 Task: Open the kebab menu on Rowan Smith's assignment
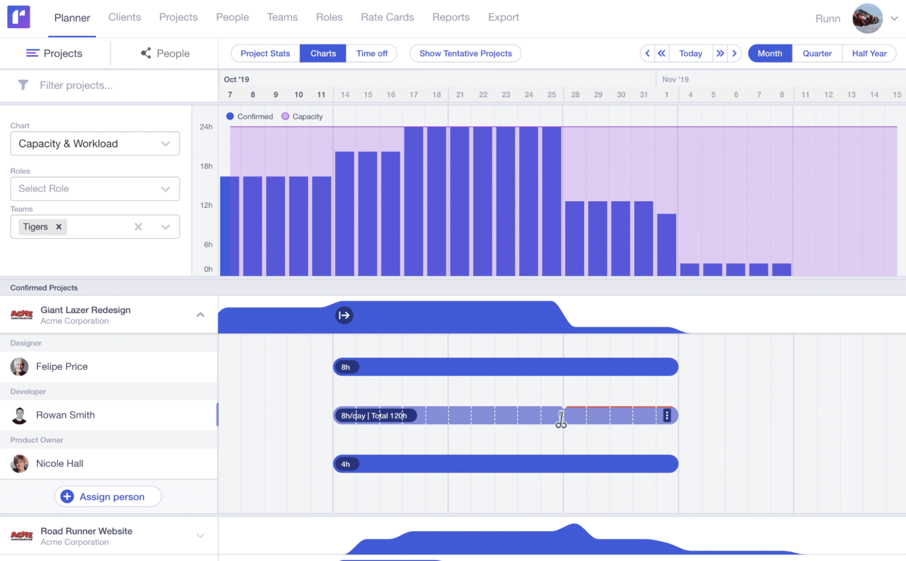point(668,415)
